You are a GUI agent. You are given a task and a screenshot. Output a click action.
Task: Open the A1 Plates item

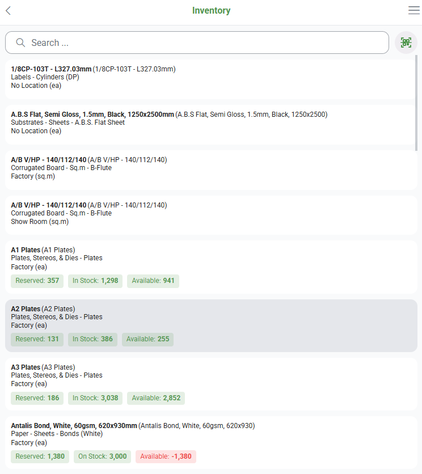(211, 267)
